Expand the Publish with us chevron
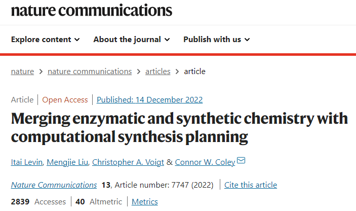This screenshot has width=356, height=211. [x=247, y=40]
